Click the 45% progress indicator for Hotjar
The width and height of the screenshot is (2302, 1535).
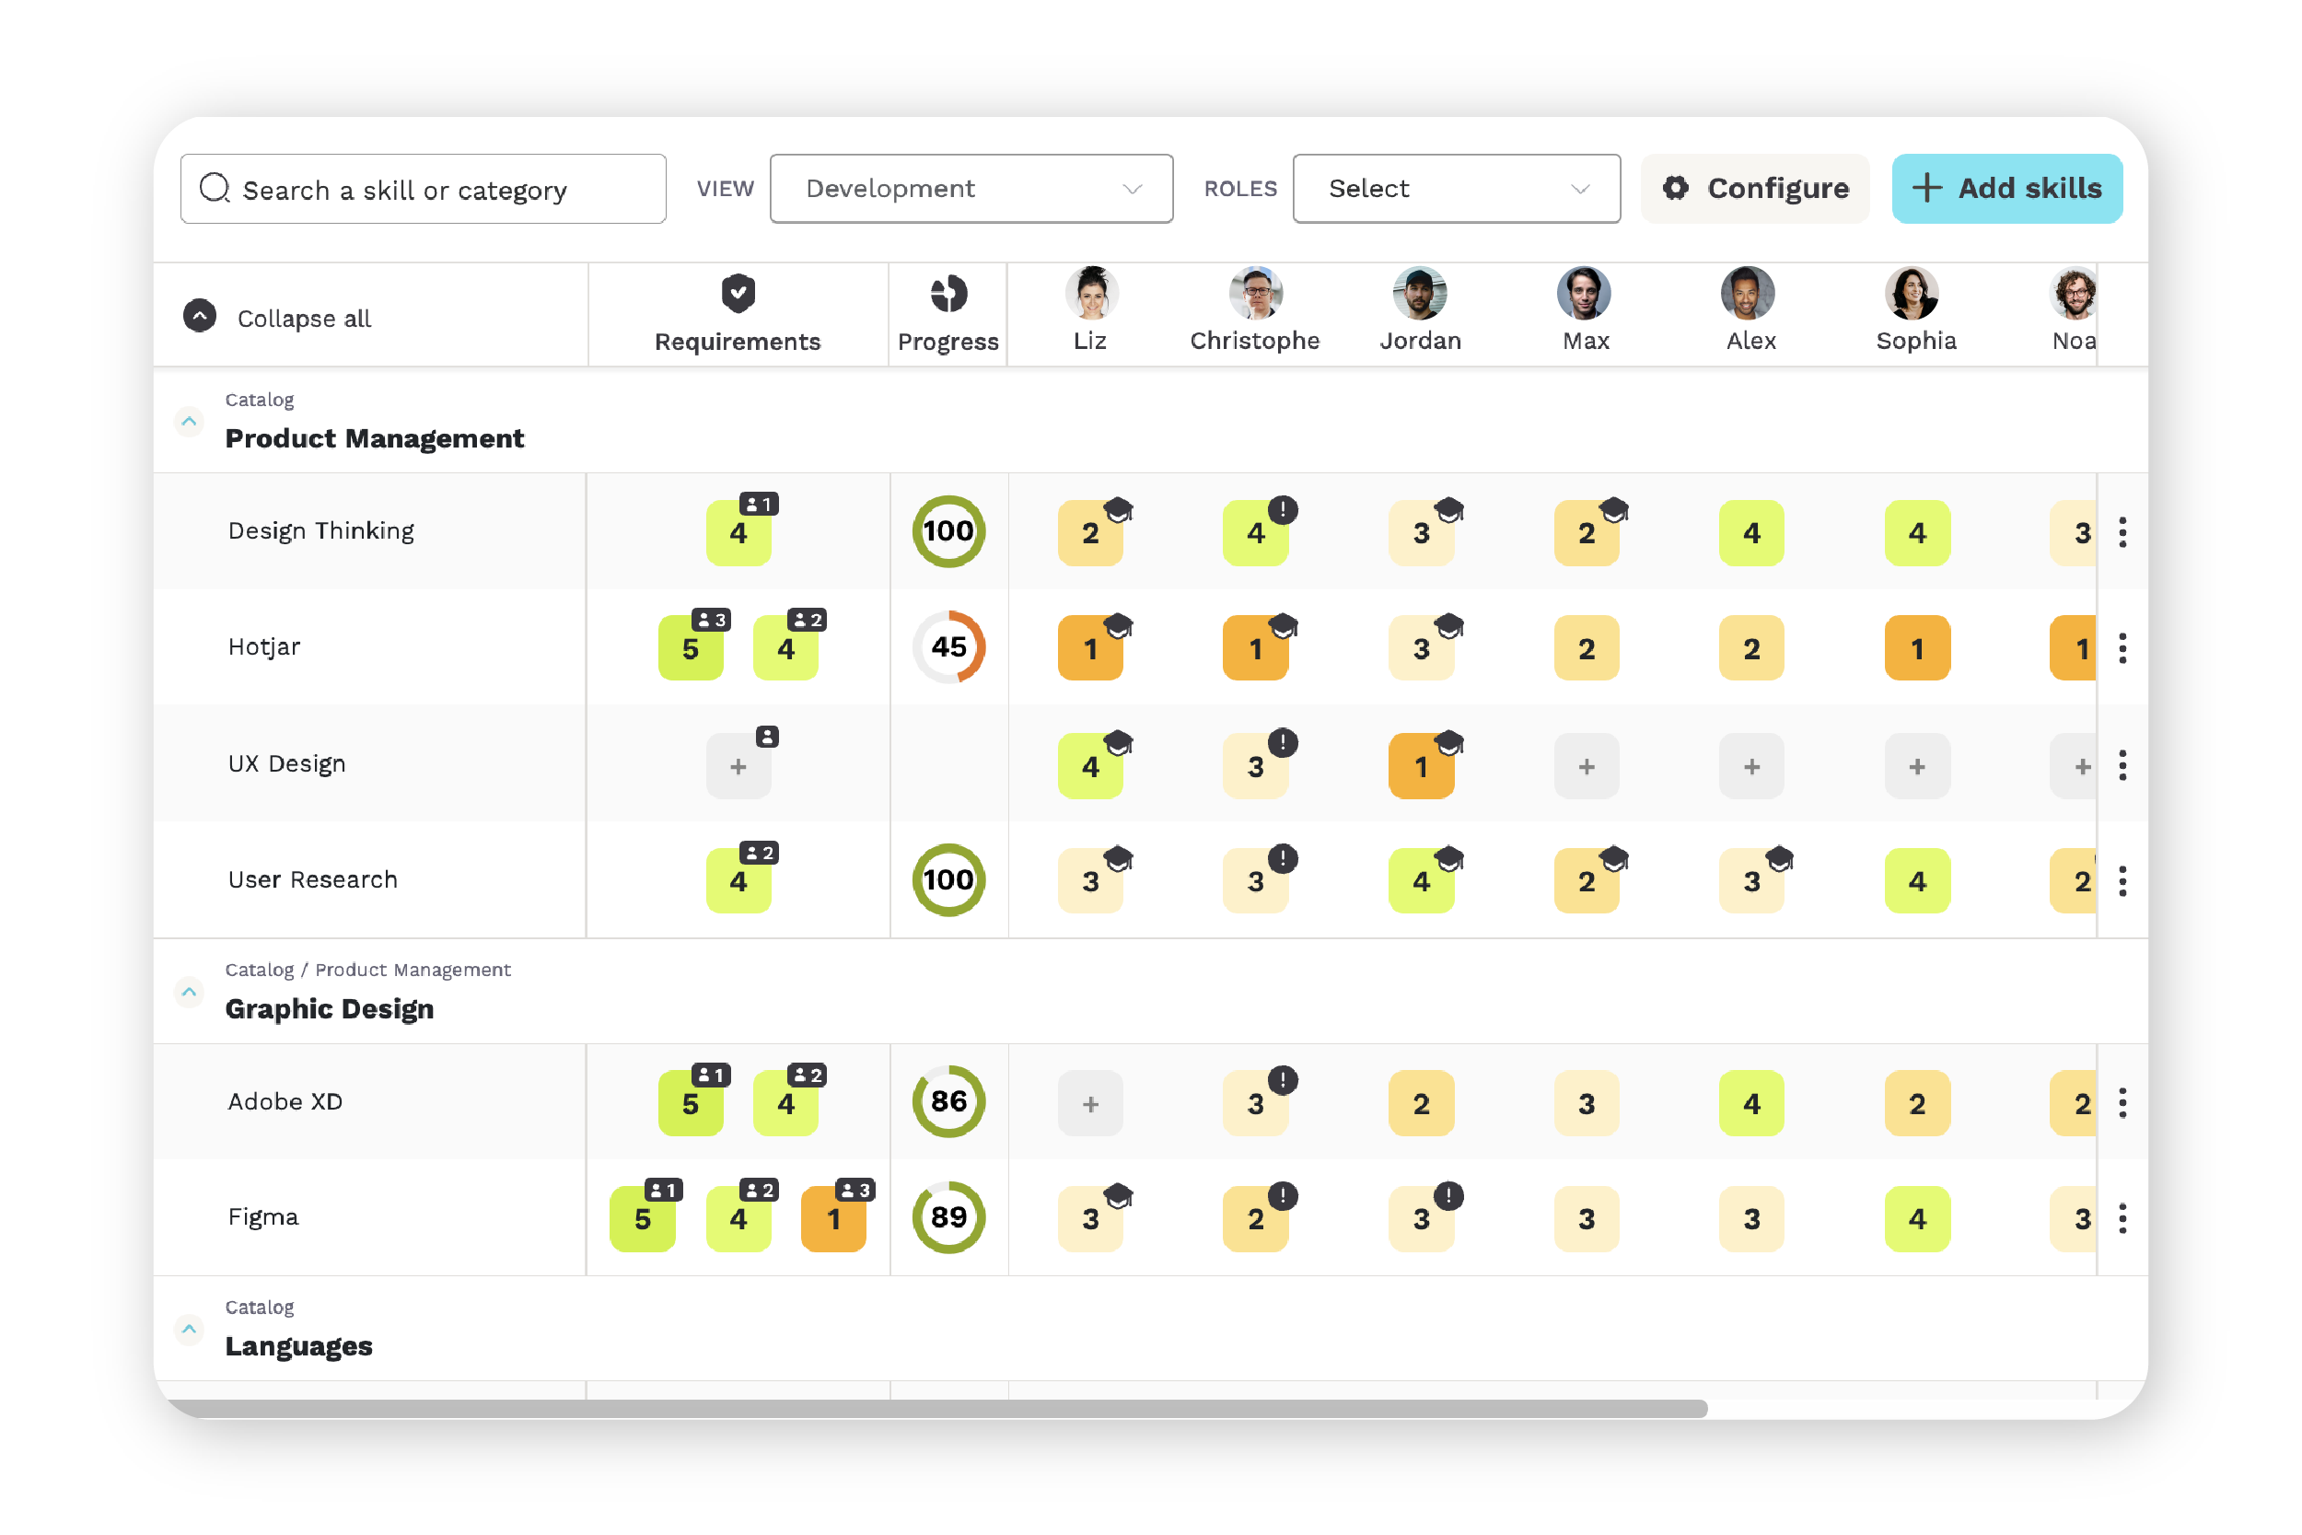point(949,645)
